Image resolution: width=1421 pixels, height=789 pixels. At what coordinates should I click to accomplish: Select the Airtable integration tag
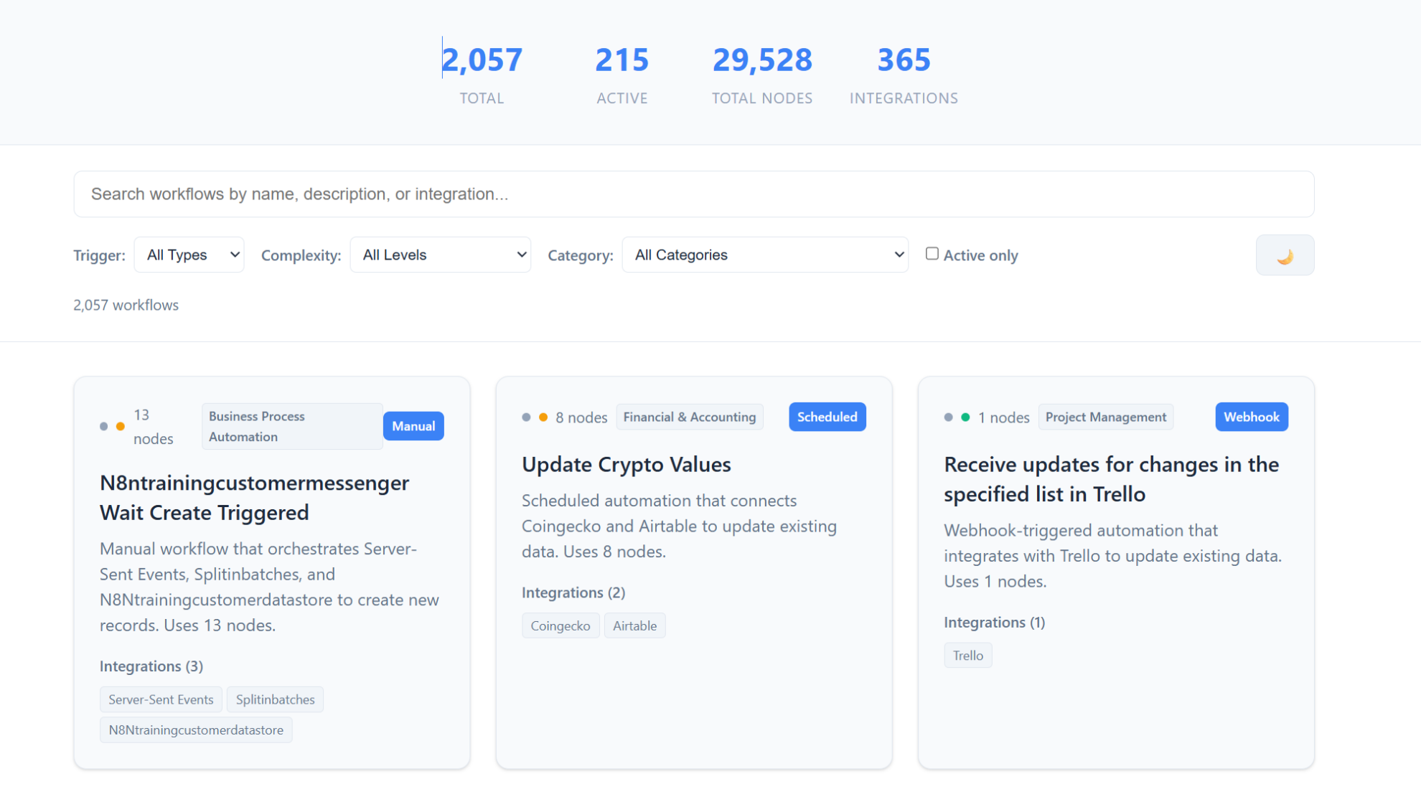tap(634, 626)
